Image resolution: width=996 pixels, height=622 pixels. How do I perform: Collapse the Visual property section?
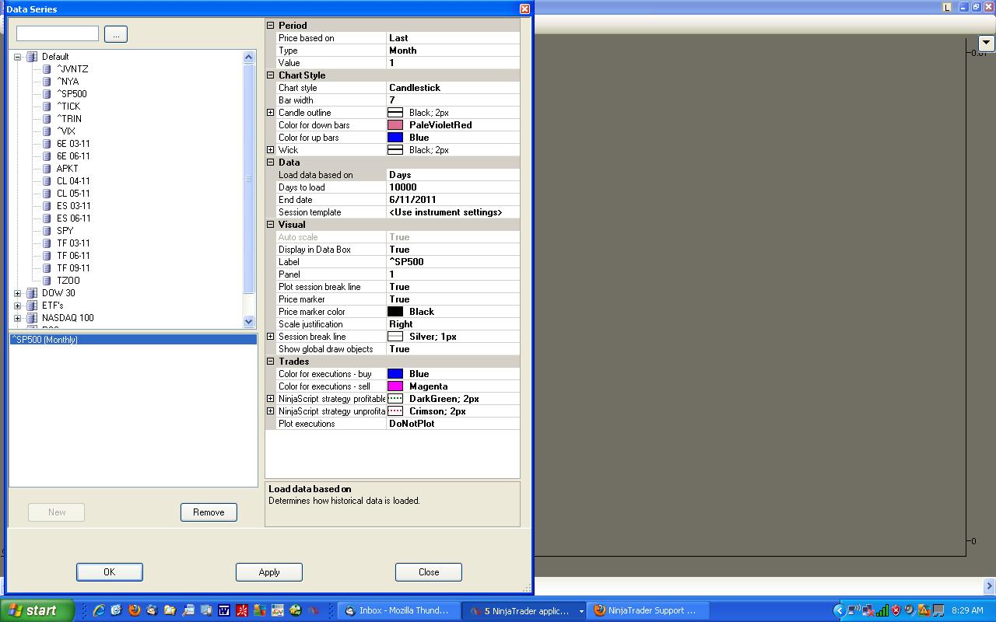tap(271, 225)
